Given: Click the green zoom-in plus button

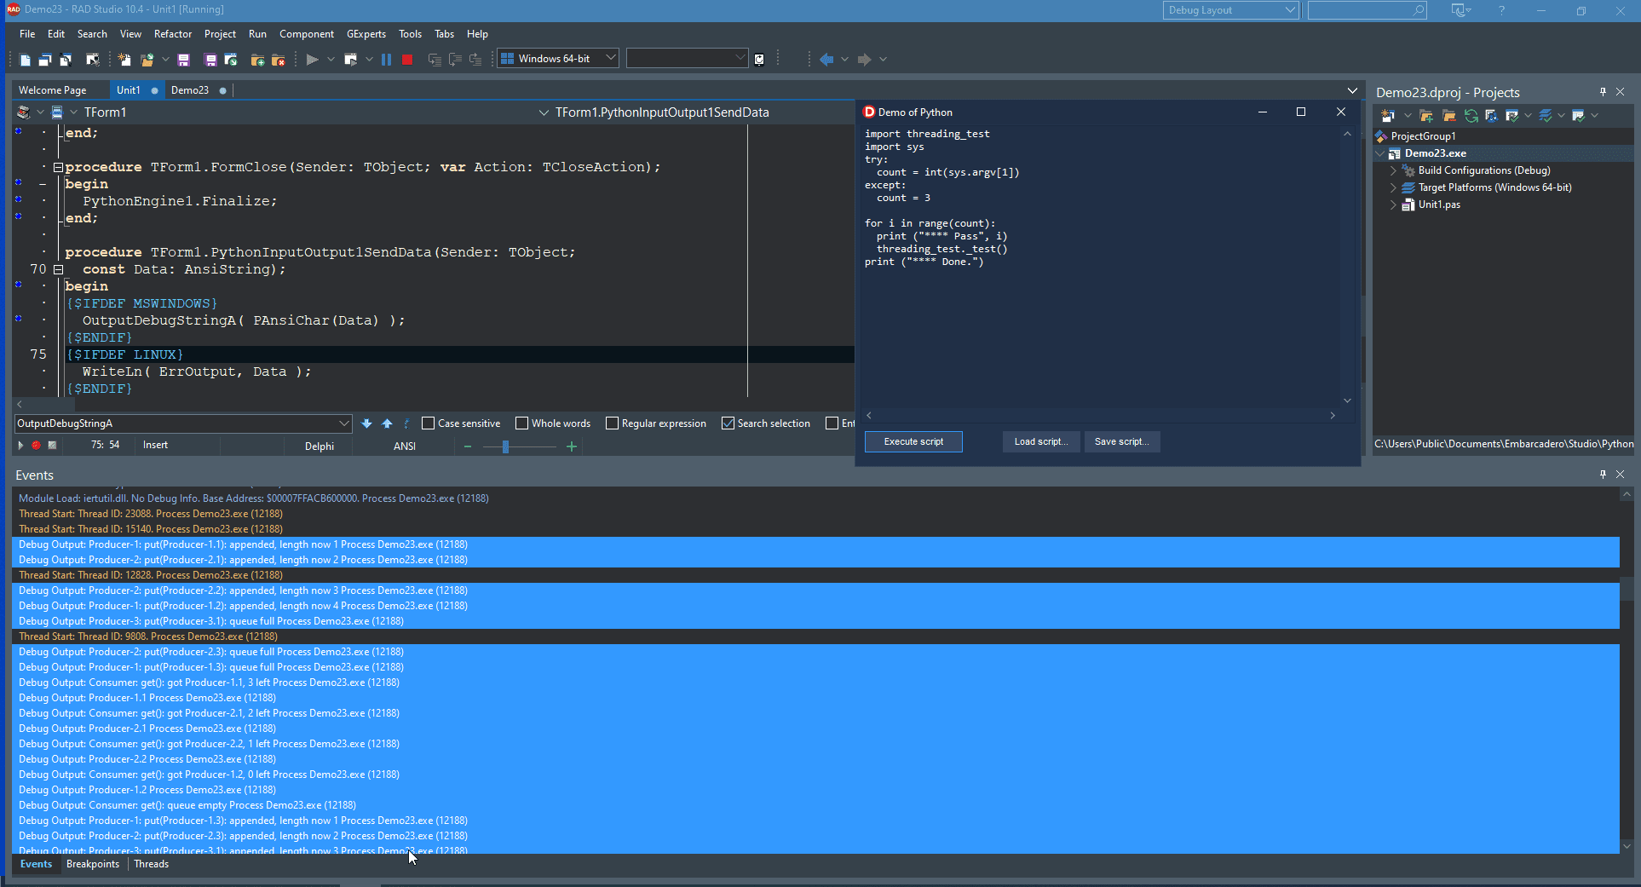Looking at the screenshot, I should click(x=572, y=446).
